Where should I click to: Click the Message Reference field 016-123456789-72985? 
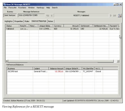31,15
